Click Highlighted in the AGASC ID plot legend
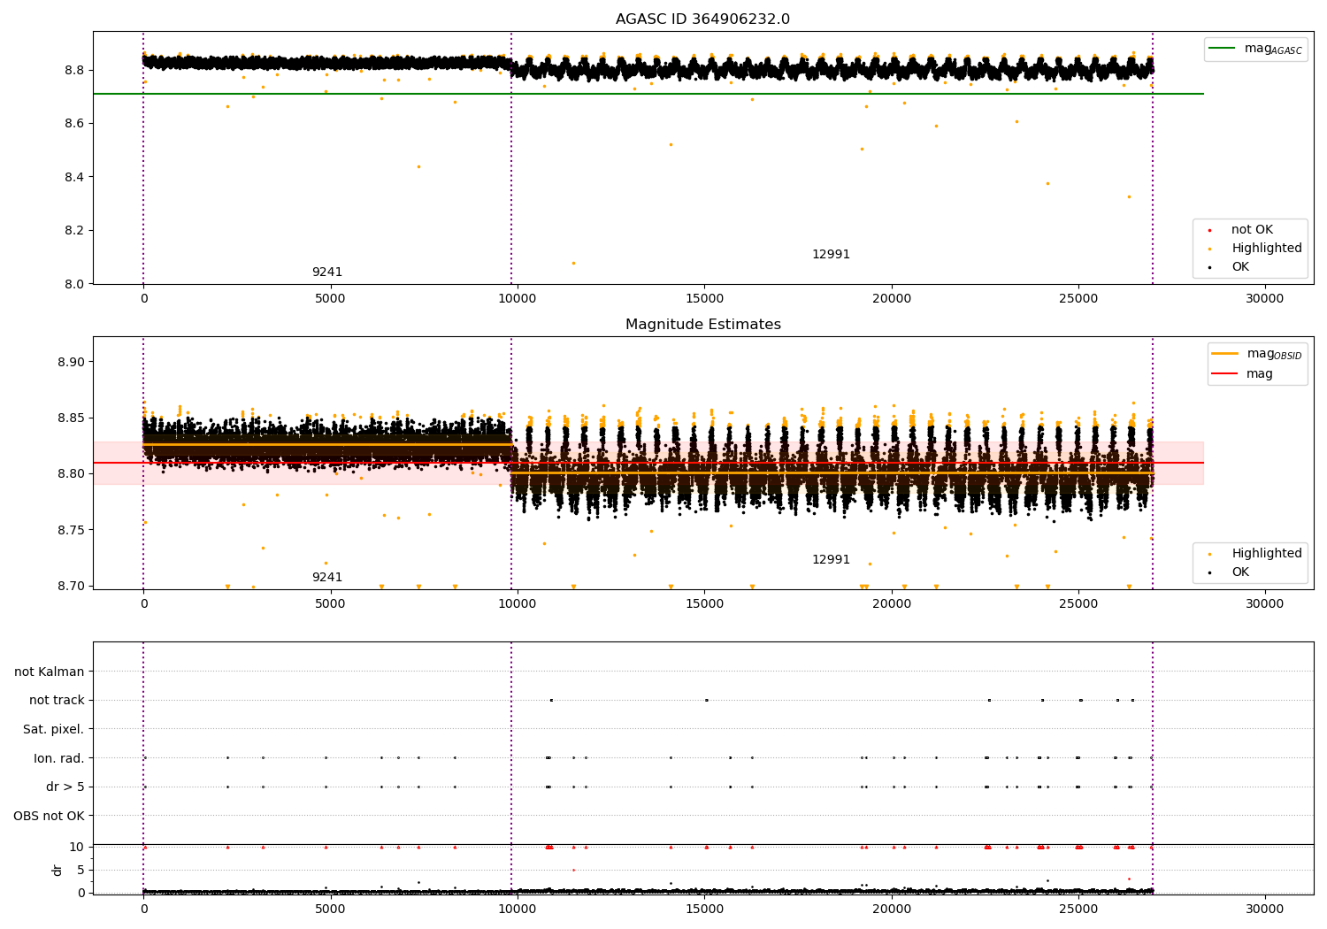Viewport: 1327px width, 929px height. pyautogui.click(x=1255, y=249)
